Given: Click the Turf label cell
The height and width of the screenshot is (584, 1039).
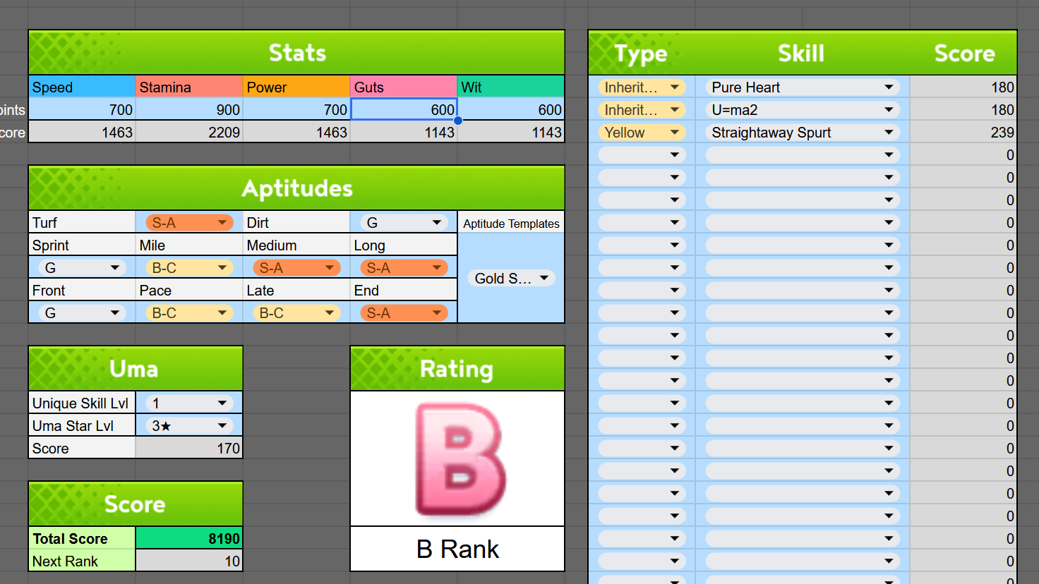Looking at the screenshot, I should tap(82, 222).
